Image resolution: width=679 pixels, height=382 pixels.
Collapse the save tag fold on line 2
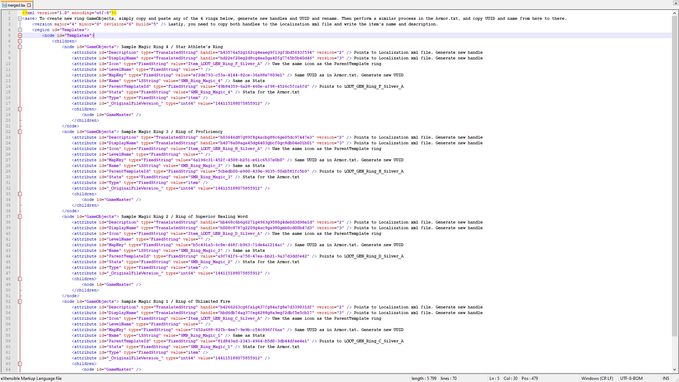click(x=20, y=18)
